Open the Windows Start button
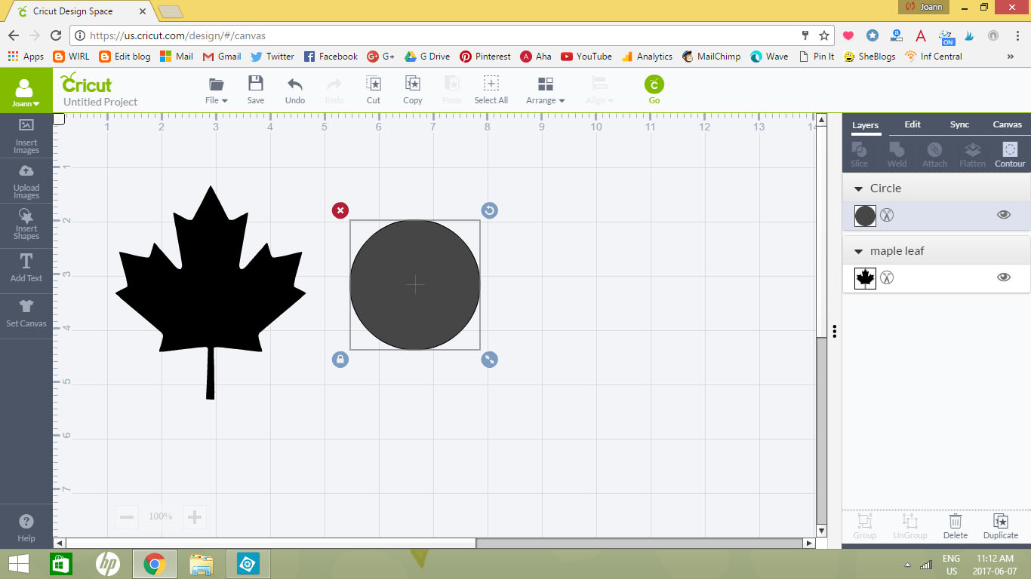1031x579 pixels. (x=20, y=564)
